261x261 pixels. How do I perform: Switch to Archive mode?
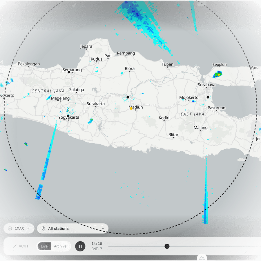click(x=60, y=246)
